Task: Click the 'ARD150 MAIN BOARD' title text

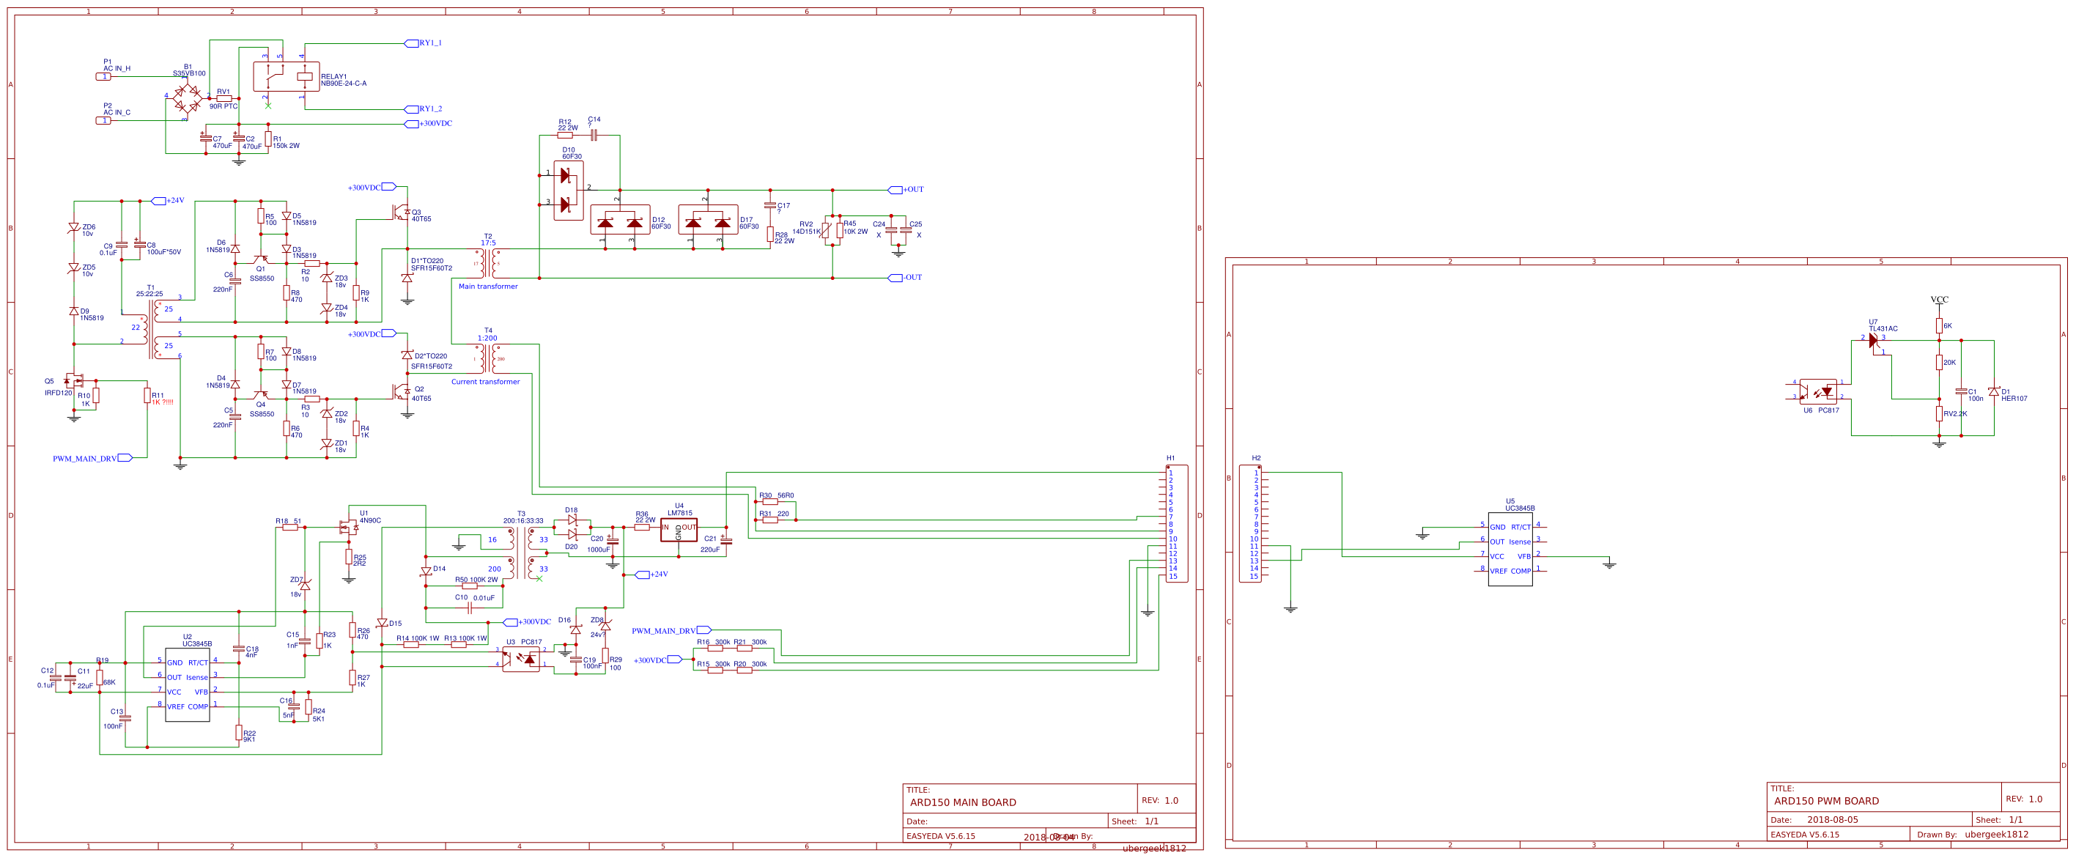Action: click(963, 803)
